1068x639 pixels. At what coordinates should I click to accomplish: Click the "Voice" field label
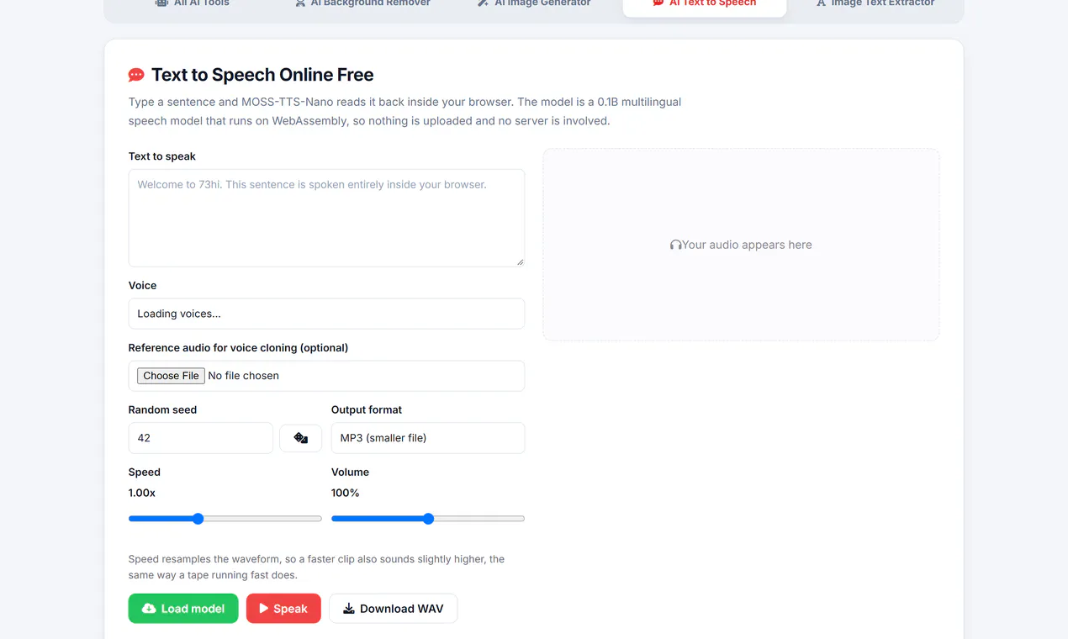tap(143, 286)
